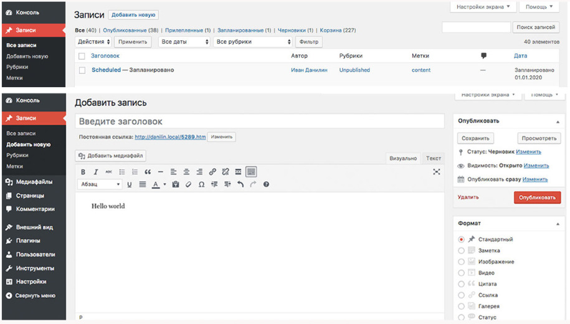
Task: Decrease the paragraph indent
Action: click(214, 184)
